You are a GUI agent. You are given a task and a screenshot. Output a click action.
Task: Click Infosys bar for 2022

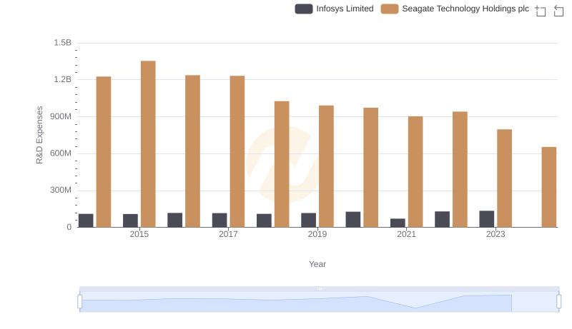[x=442, y=220]
